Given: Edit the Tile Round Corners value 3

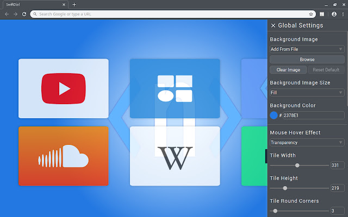Looking at the screenshot, I should (337, 211).
